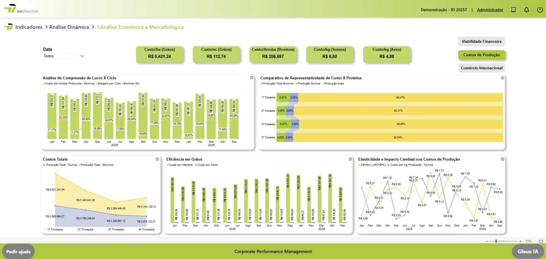Expand the Data filter dropdown showing Todos
This screenshot has height=259, width=546.
[x=64, y=56]
